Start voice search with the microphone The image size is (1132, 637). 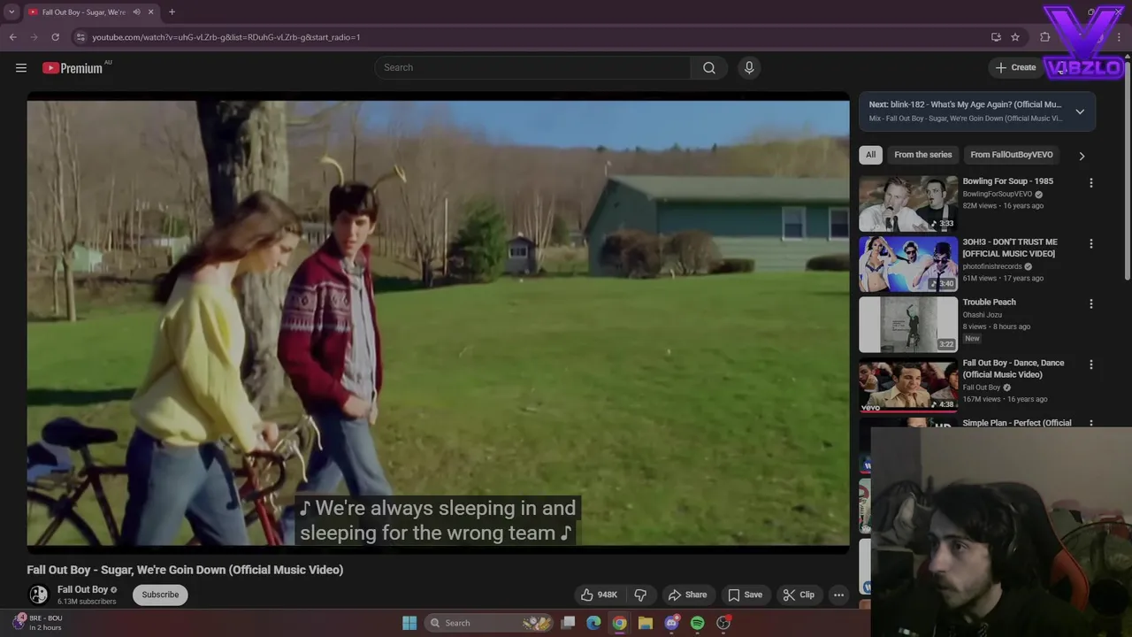(x=749, y=67)
